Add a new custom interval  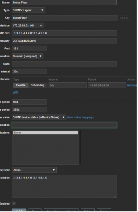coord(15,92)
